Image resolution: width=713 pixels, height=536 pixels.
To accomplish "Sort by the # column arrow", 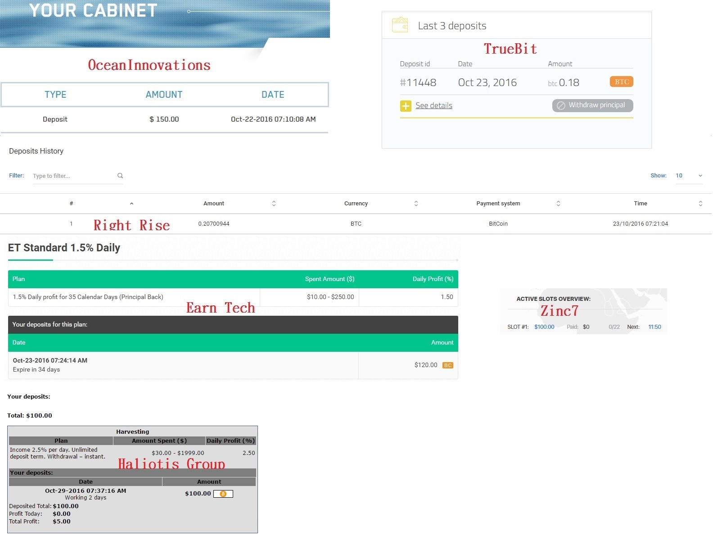I will 131,204.
